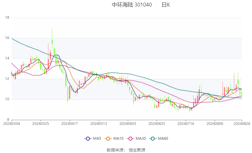This screenshot has width=252, height=153.
Task: Click the 8 price axis label
Action: [x=8, y=120]
